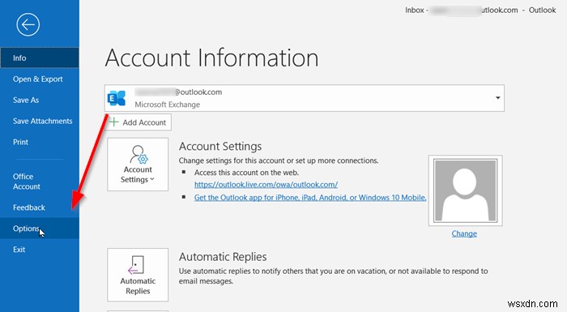The width and height of the screenshot is (567, 312).
Task: Click the green plus Add Account icon
Action: click(x=114, y=122)
